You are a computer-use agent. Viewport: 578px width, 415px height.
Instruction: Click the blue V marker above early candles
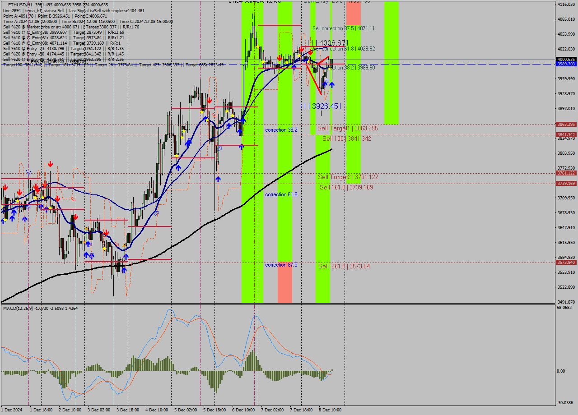pyautogui.click(x=28, y=172)
